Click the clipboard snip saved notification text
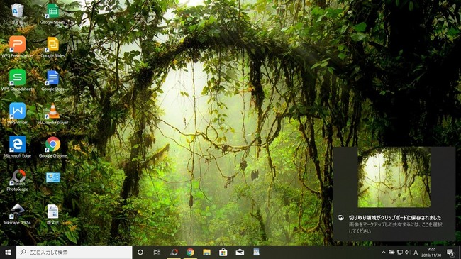The image size is (461, 259). click(395, 218)
